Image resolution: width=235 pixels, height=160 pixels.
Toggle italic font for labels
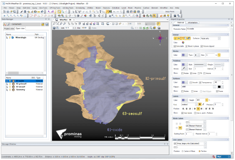click(203, 104)
